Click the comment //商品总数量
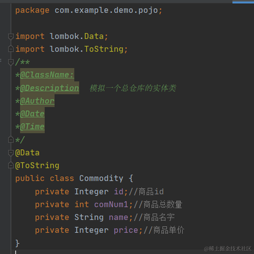The image size is (254, 254). (x=158, y=205)
